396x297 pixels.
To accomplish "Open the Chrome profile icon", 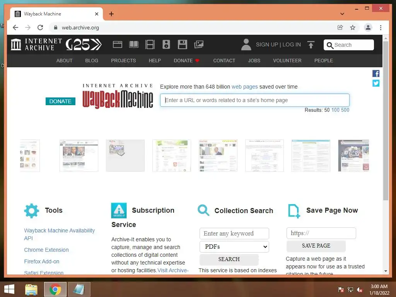I will (368, 27).
